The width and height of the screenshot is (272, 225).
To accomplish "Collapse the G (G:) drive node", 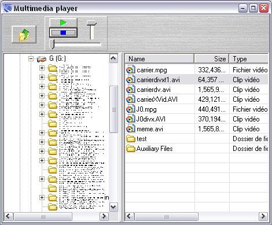I will (x=31, y=58).
